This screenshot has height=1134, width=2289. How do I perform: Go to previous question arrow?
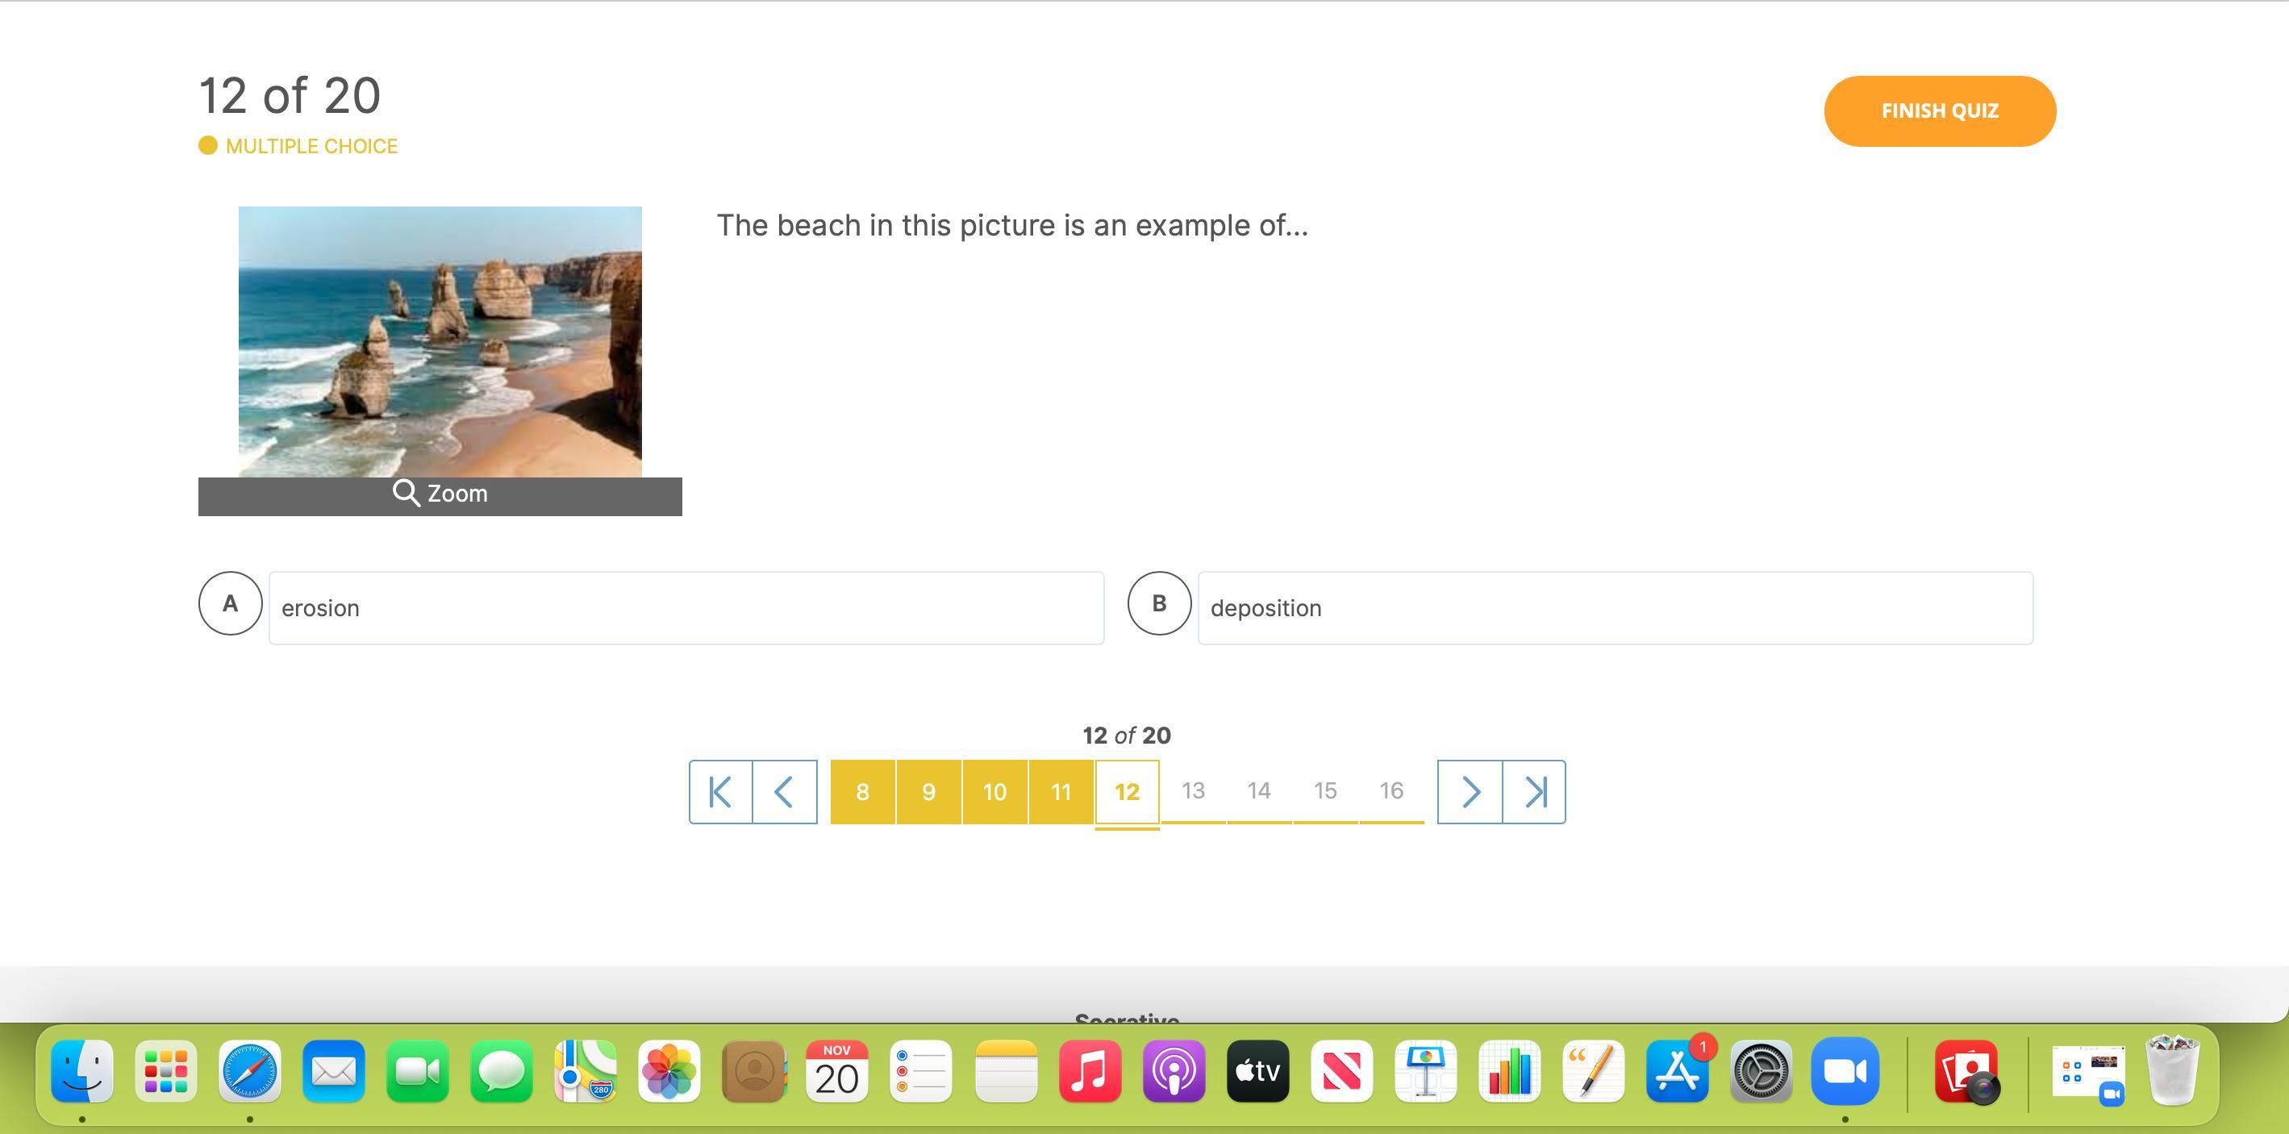(785, 792)
